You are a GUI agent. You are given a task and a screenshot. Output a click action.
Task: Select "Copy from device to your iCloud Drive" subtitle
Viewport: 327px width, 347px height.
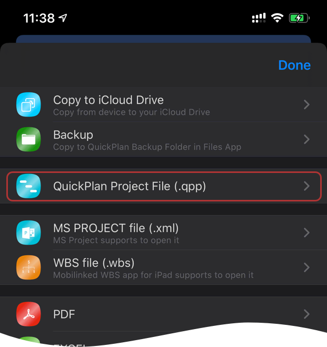(132, 112)
